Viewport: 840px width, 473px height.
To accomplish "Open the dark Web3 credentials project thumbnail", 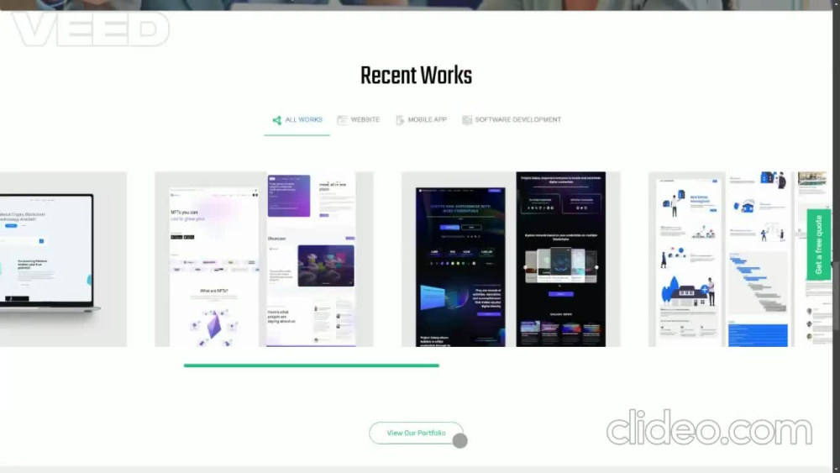I will click(x=511, y=260).
